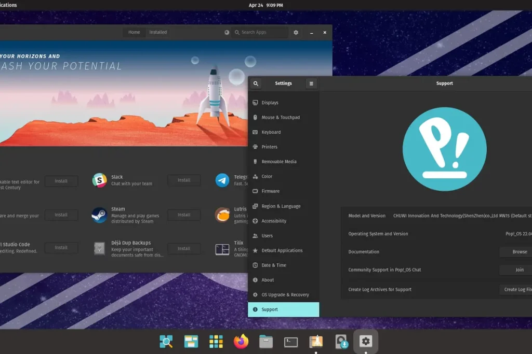Launch Firefox from the dock
Image resolution: width=532 pixels, height=354 pixels.
point(241,342)
